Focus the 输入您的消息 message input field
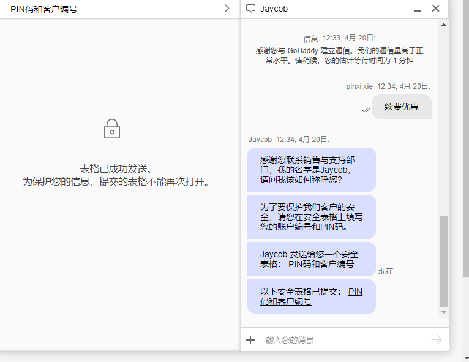 click(344, 340)
